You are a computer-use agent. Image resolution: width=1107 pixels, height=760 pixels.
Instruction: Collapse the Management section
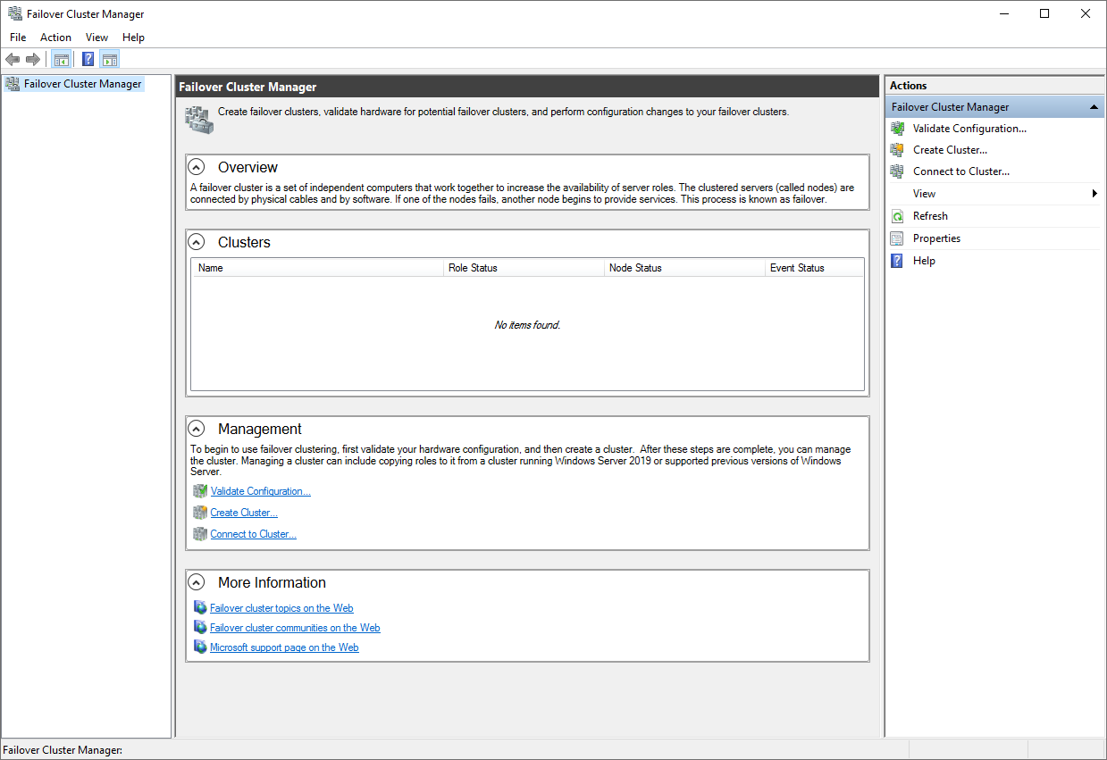point(197,429)
